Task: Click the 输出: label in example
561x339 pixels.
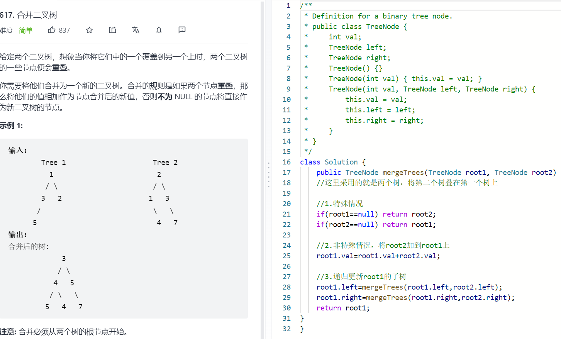Action: tap(17, 234)
